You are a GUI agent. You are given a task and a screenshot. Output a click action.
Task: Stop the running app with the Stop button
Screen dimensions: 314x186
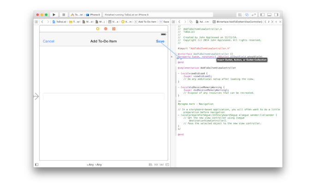(64, 15)
